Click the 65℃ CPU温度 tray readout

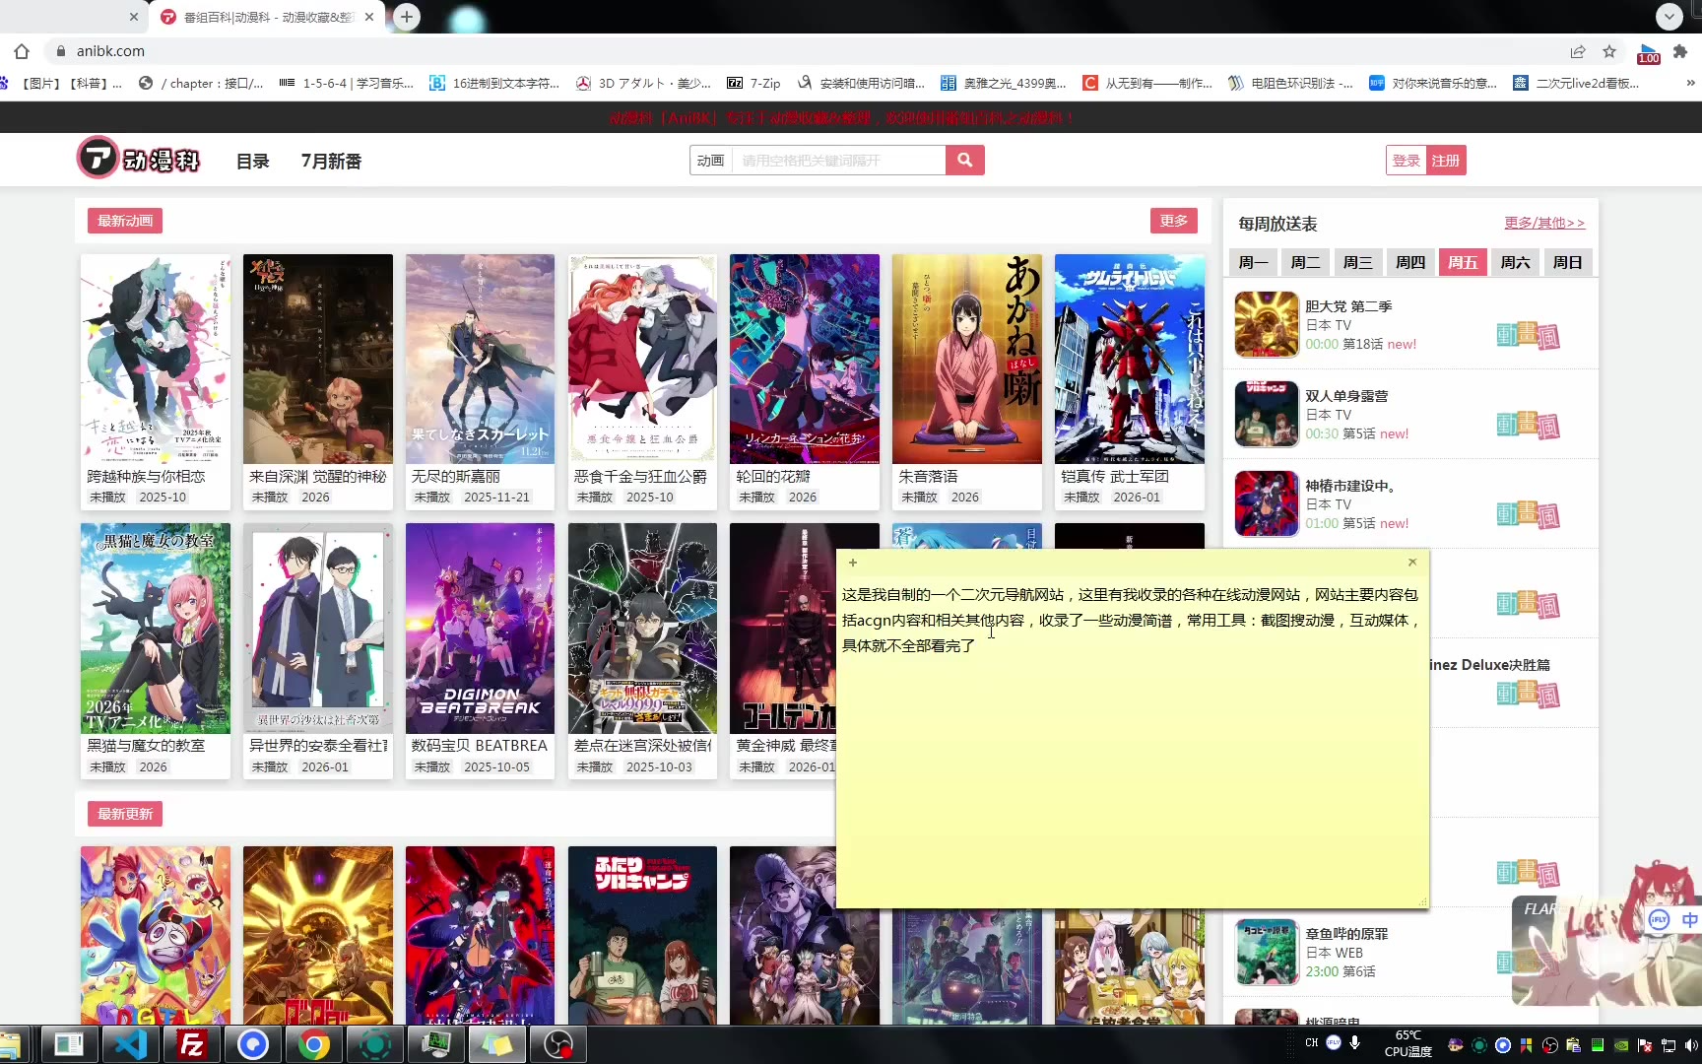[x=1407, y=1043]
